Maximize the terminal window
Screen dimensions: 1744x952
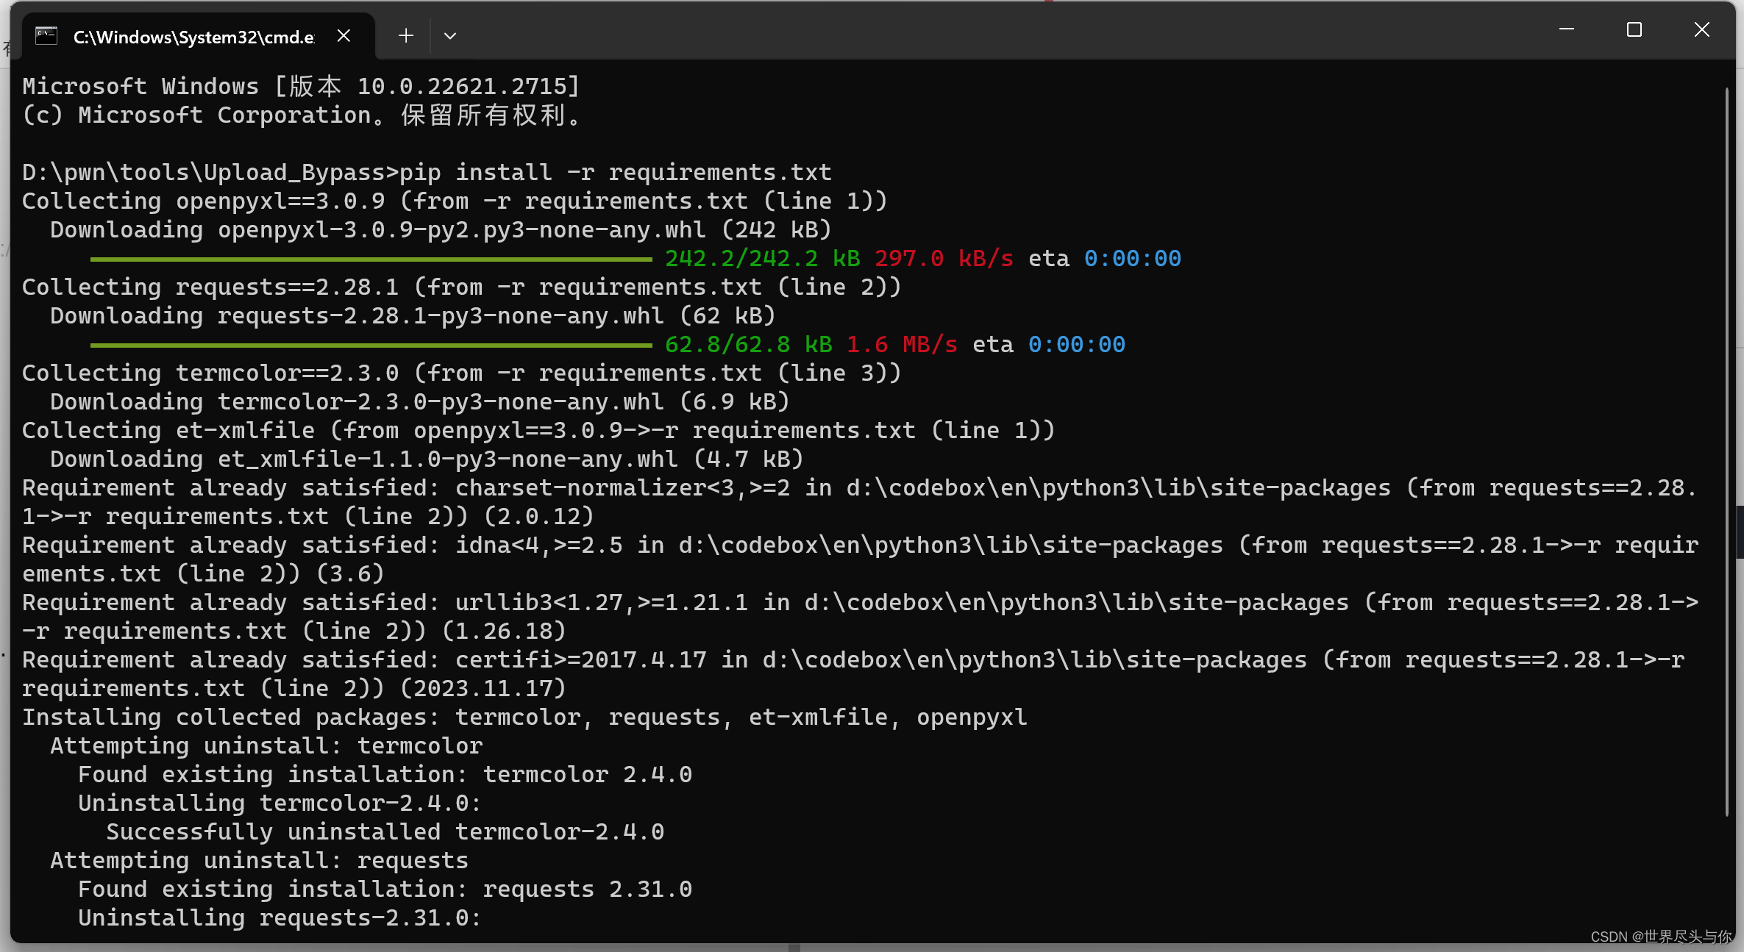1634,30
